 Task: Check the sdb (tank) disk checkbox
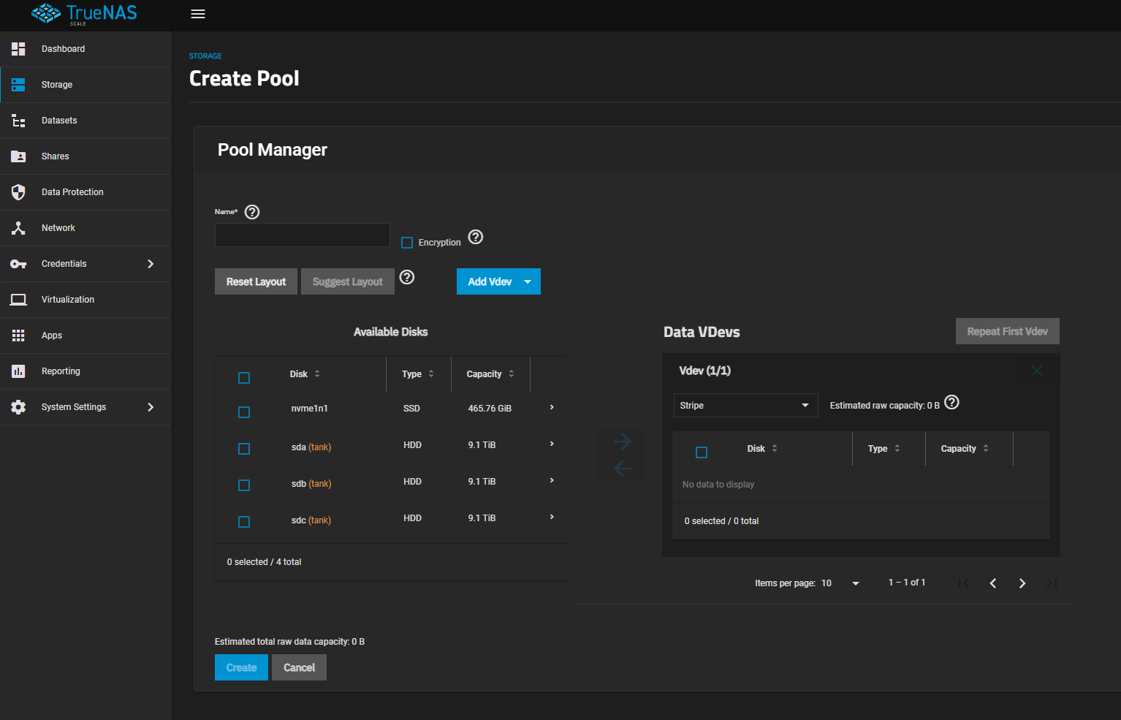pos(244,485)
